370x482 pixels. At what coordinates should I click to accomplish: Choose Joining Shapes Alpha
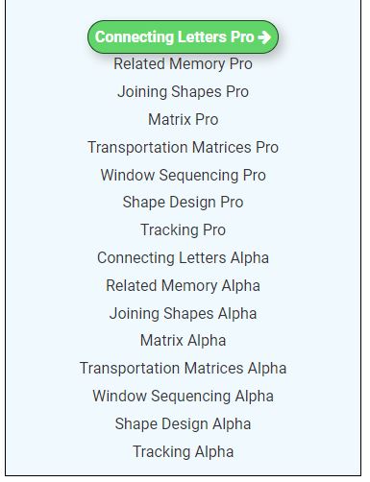coord(183,314)
